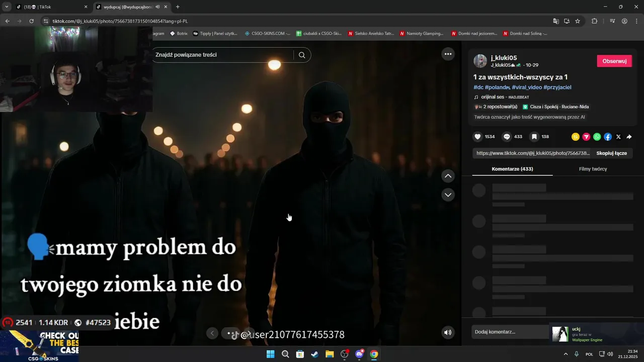Viewport: 644px width, 362px height.
Task: Open File Explorer from the taskbar
Action: (330, 354)
